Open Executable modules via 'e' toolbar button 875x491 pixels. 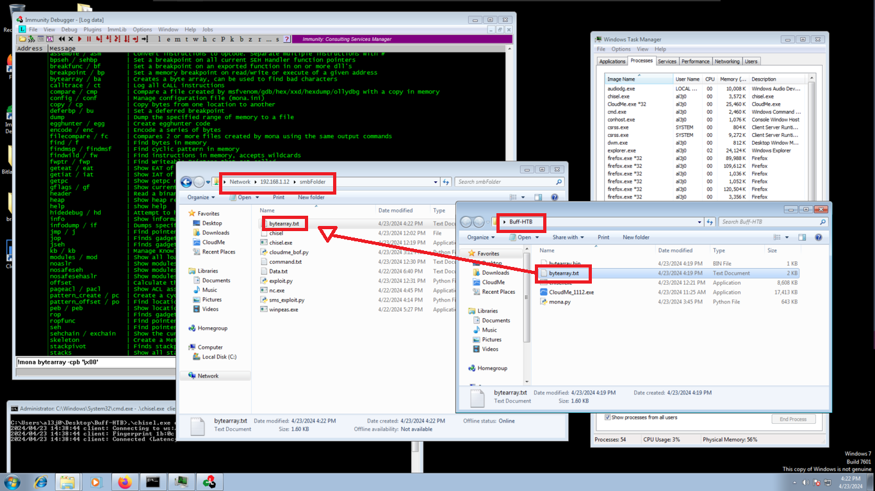(168, 39)
